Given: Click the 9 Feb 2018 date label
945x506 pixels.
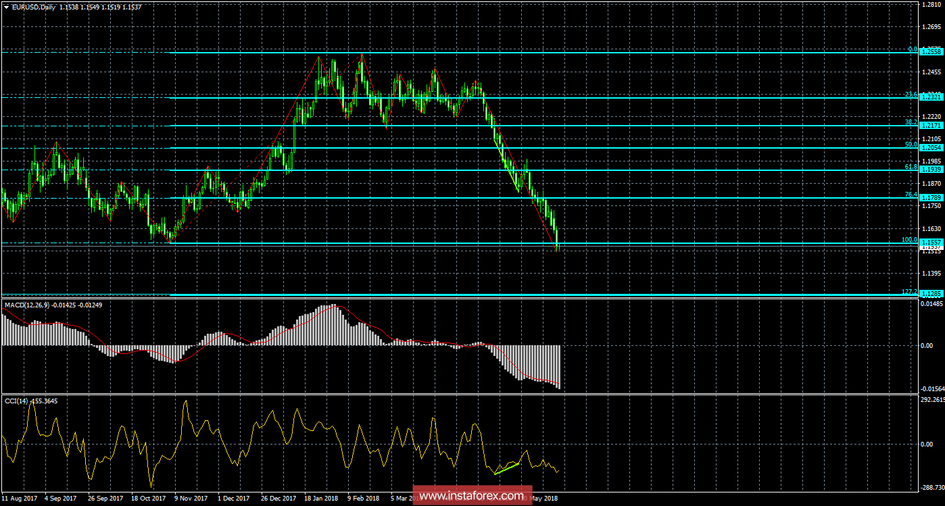Looking at the screenshot, I should tap(363, 499).
